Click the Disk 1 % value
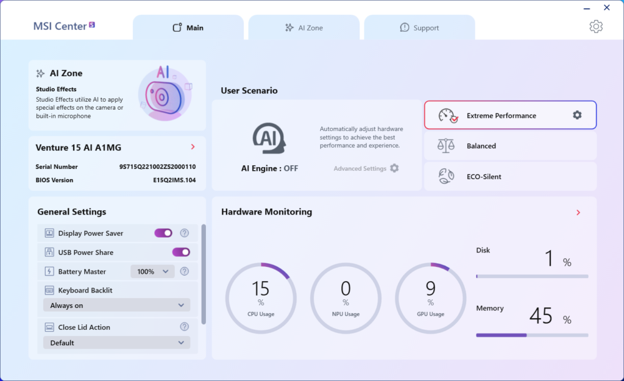The image size is (624, 381). pyautogui.click(x=558, y=258)
